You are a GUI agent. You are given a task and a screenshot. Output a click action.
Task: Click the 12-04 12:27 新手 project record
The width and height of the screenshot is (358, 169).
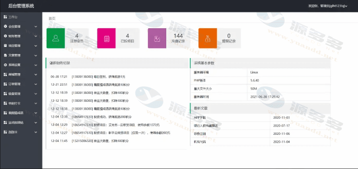click(110, 133)
